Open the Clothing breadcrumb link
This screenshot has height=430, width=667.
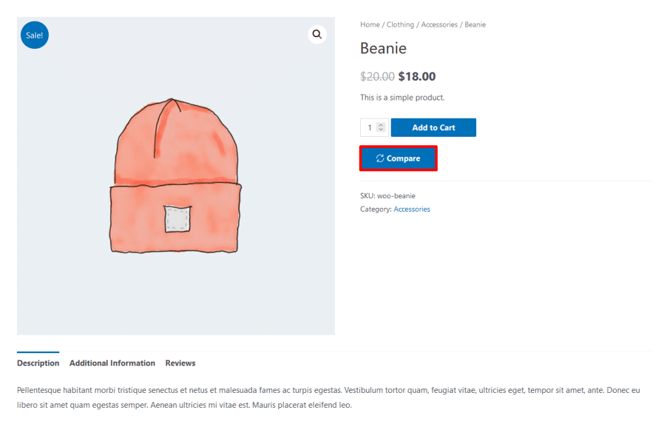pos(400,25)
